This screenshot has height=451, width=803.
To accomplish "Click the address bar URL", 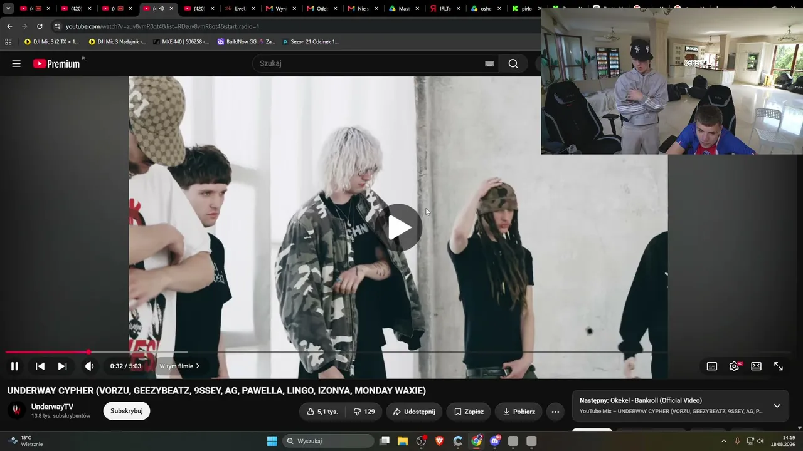I will (x=162, y=26).
